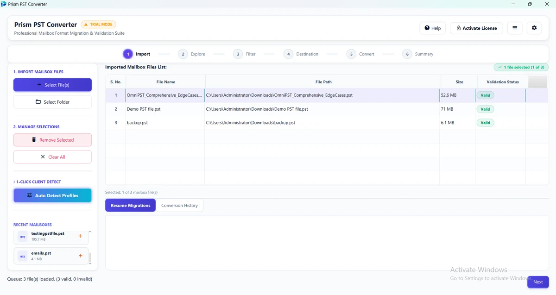Click Valid badge for backup.pst row

(x=485, y=123)
